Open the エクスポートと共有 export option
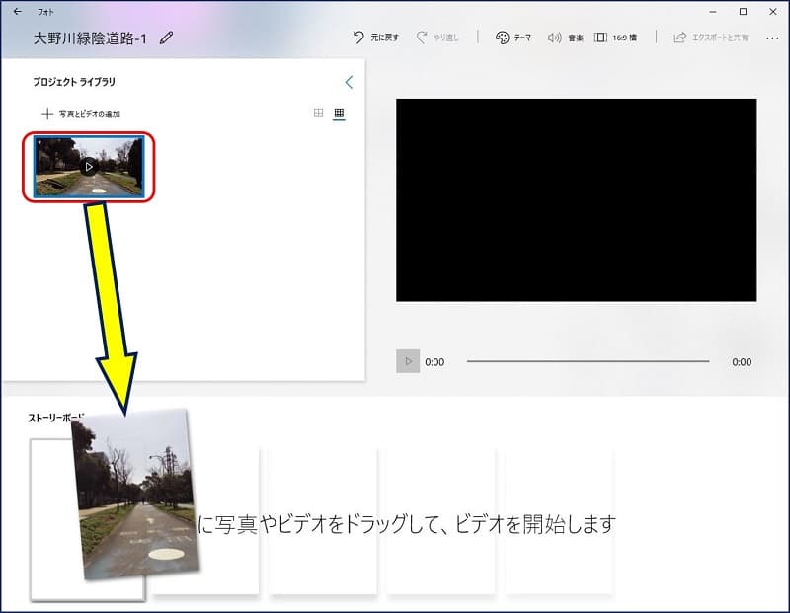 [x=710, y=38]
